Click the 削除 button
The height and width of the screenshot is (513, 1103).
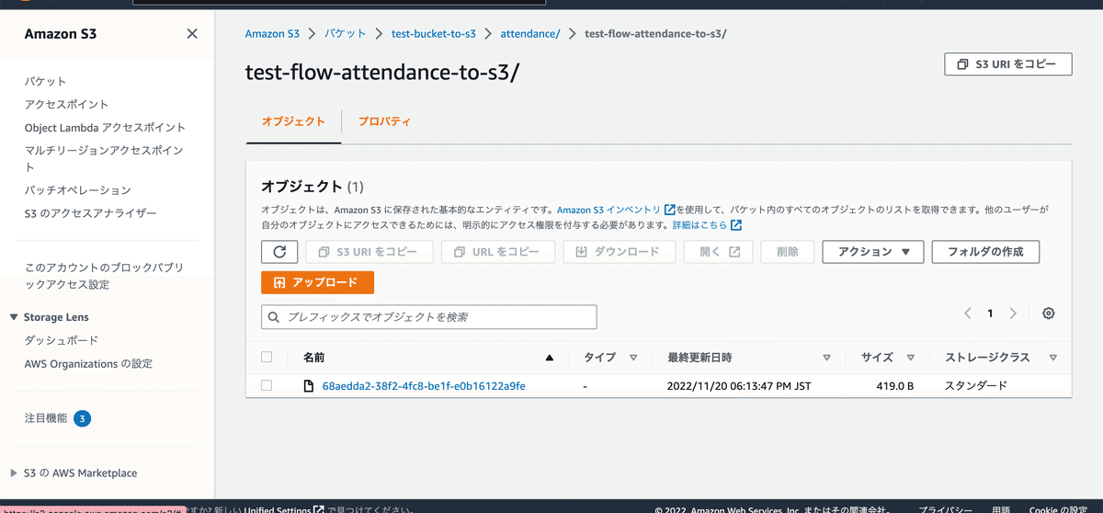click(788, 252)
